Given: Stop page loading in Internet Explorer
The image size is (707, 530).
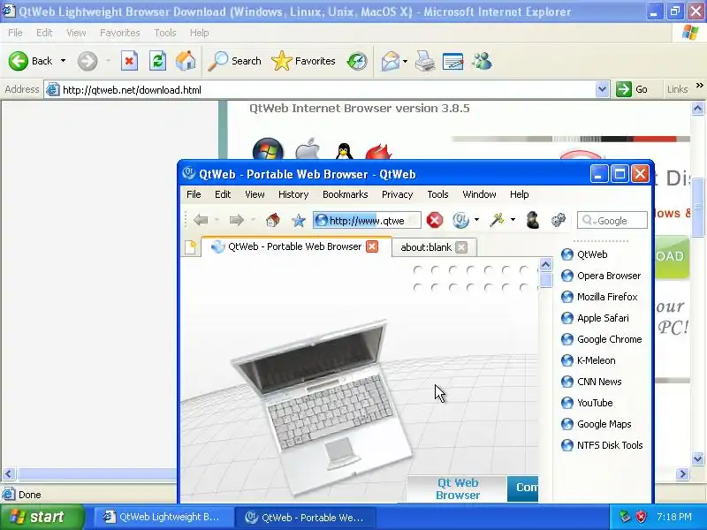Looking at the screenshot, I should (x=129, y=61).
